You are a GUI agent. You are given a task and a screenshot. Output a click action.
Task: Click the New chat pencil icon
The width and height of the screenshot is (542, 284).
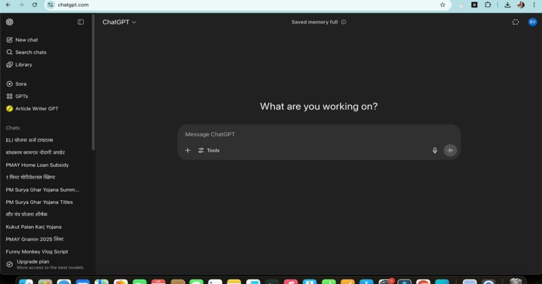point(10,40)
